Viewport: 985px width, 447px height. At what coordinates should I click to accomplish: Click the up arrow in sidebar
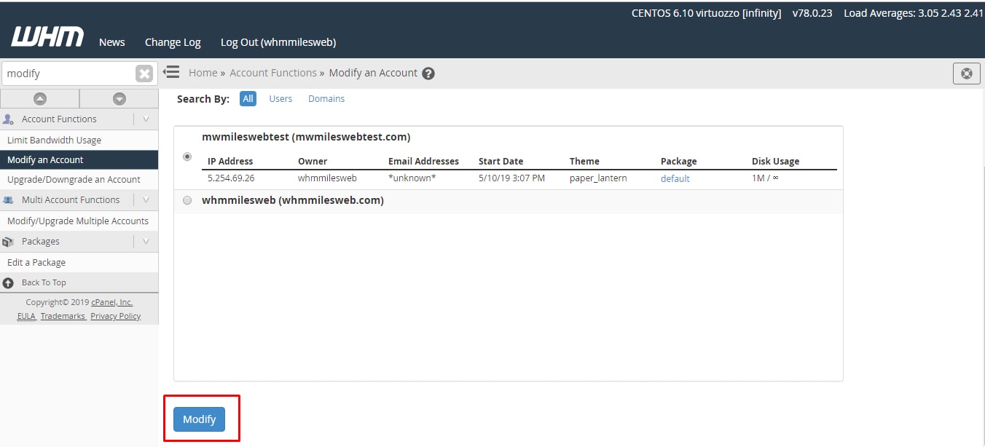coord(40,98)
